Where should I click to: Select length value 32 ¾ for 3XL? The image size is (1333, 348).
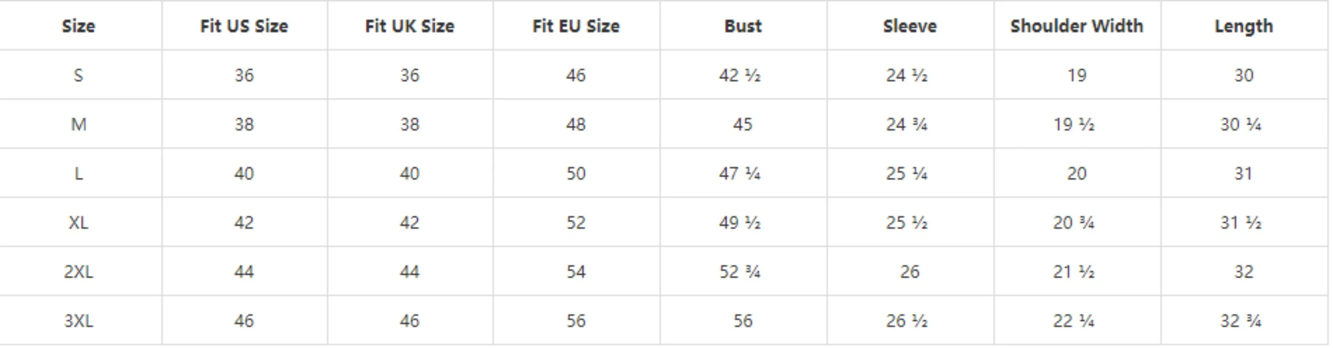[1241, 321]
